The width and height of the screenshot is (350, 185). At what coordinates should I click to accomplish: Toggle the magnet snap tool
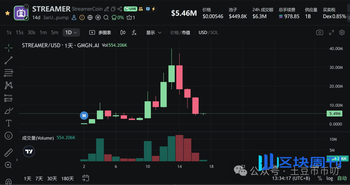click(x=8, y=181)
